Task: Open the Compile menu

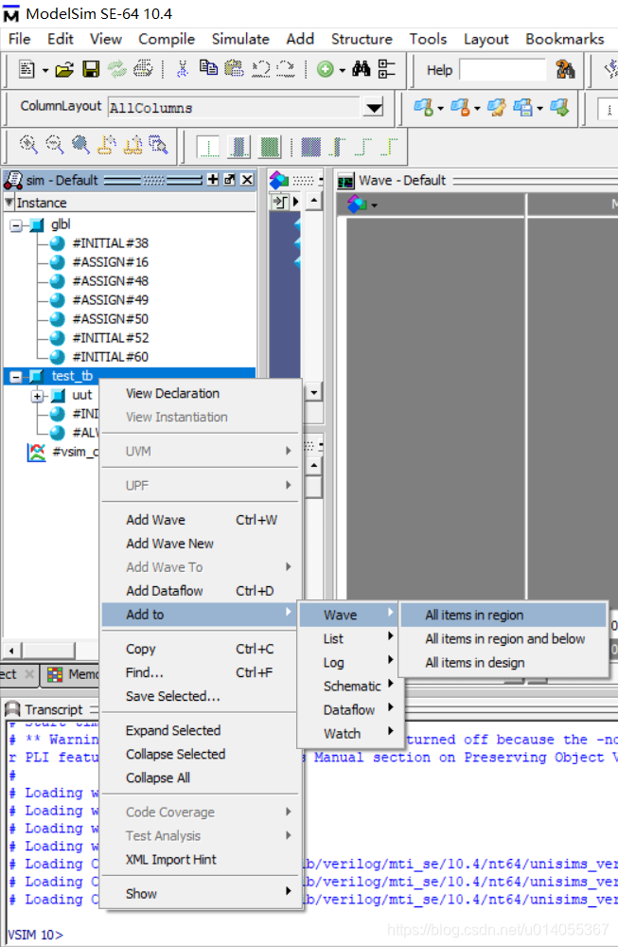Action: point(167,39)
